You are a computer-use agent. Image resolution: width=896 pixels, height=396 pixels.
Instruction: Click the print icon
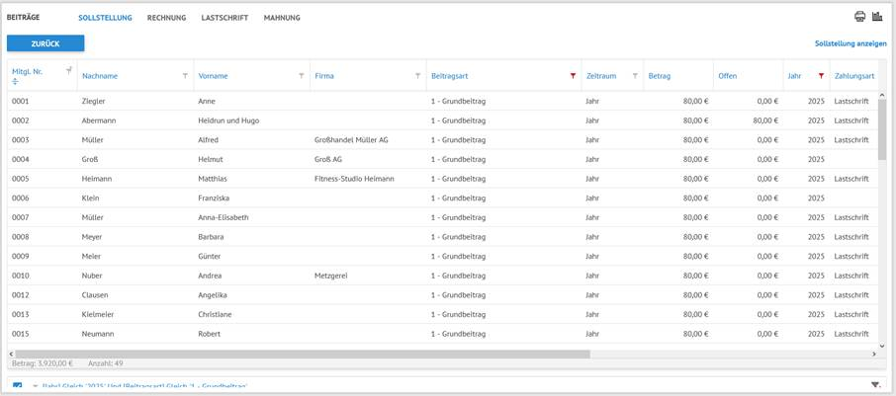tap(859, 17)
